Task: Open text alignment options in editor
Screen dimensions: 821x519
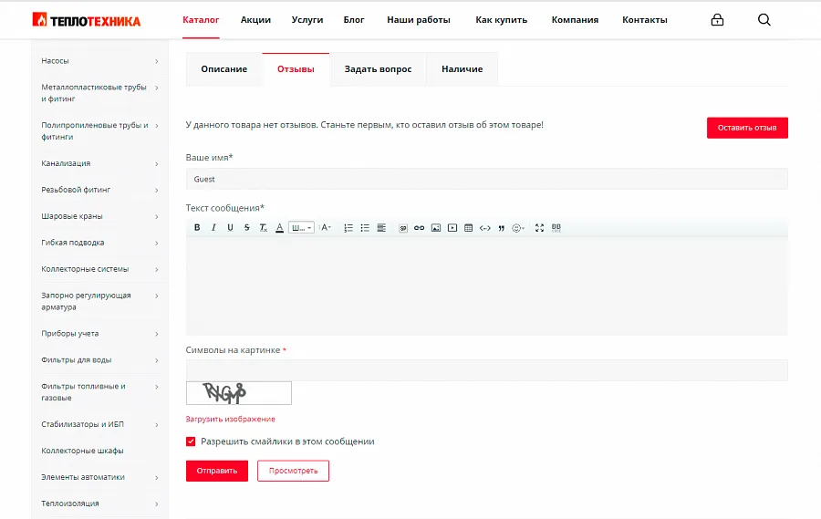Action: click(x=381, y=227)
